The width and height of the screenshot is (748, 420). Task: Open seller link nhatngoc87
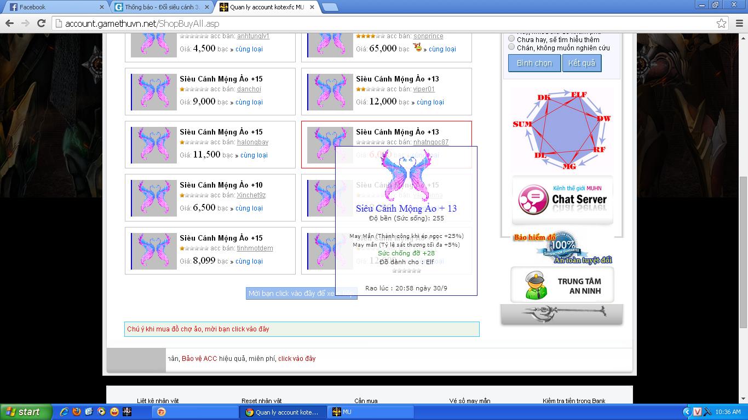pos(431,142)
